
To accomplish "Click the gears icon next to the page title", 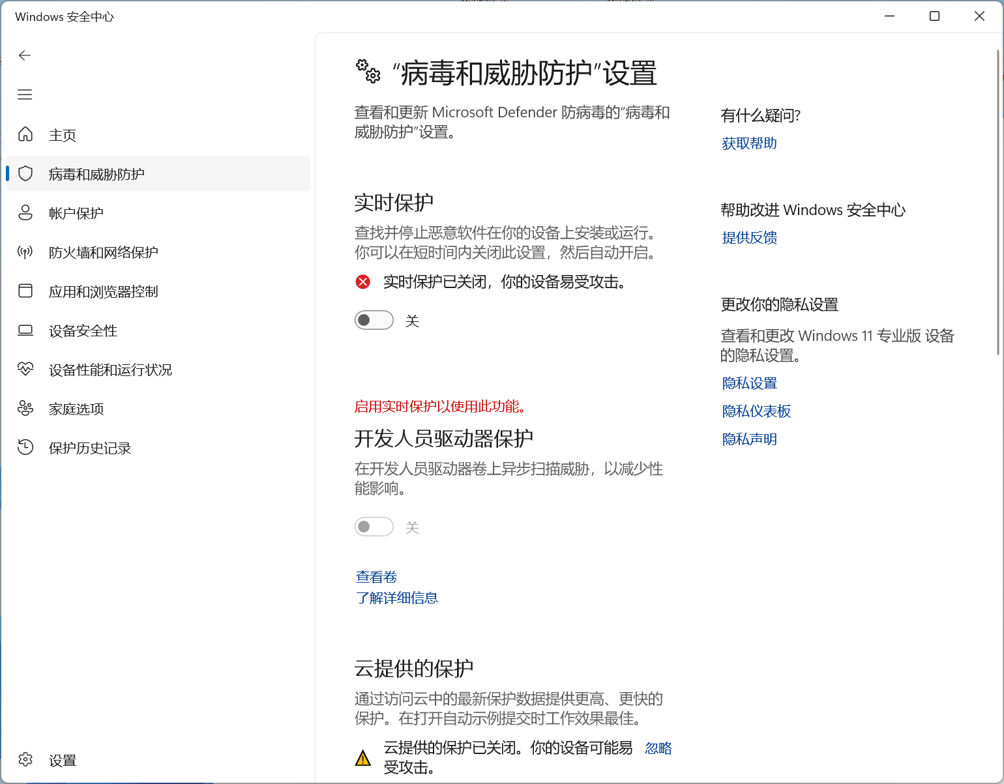I will coord(368,71).
